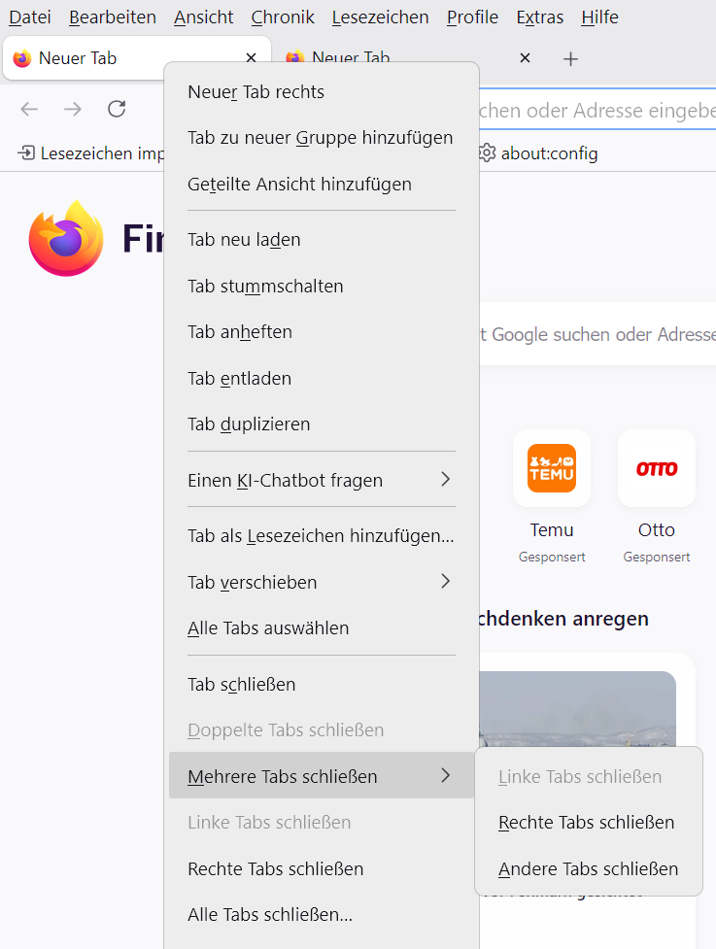This screenshot has width=716, height=949.
Task: Expand Mehrere Tabs schließen submenu
Action: [x=322, y=775]
